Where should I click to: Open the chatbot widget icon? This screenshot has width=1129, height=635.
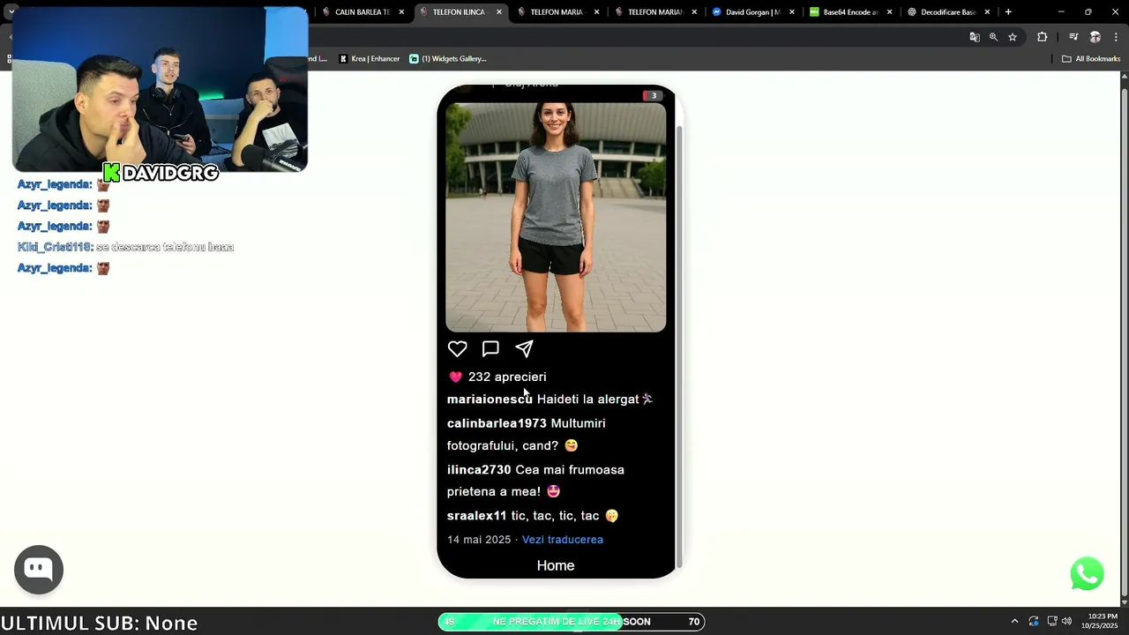pyautogui.click(x=39, y=570)
